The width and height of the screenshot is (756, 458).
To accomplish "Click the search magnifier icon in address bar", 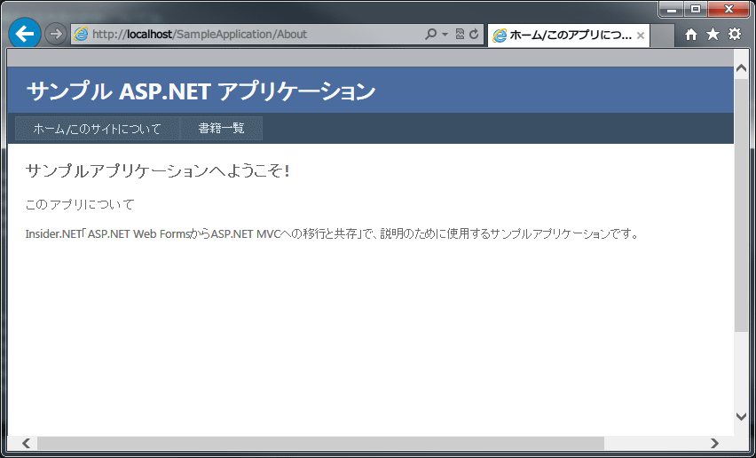I will click(431, 35).
